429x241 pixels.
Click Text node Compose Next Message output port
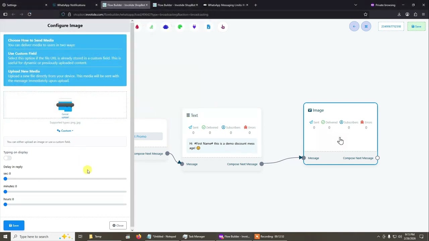[261, 164]
